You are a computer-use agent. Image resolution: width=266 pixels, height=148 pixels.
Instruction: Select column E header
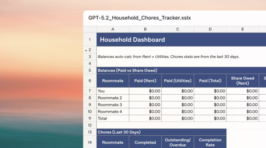[x=243, y=29]
